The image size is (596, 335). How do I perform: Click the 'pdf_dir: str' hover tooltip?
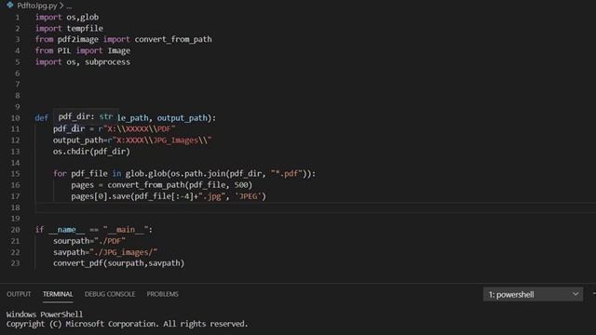(x=86, y=116)
